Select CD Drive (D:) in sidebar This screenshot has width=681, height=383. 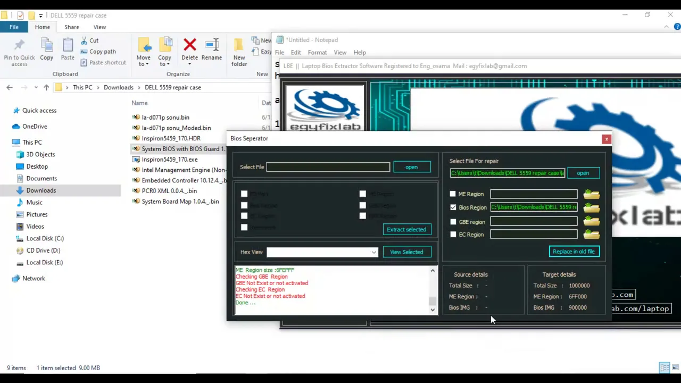[44, 250]
